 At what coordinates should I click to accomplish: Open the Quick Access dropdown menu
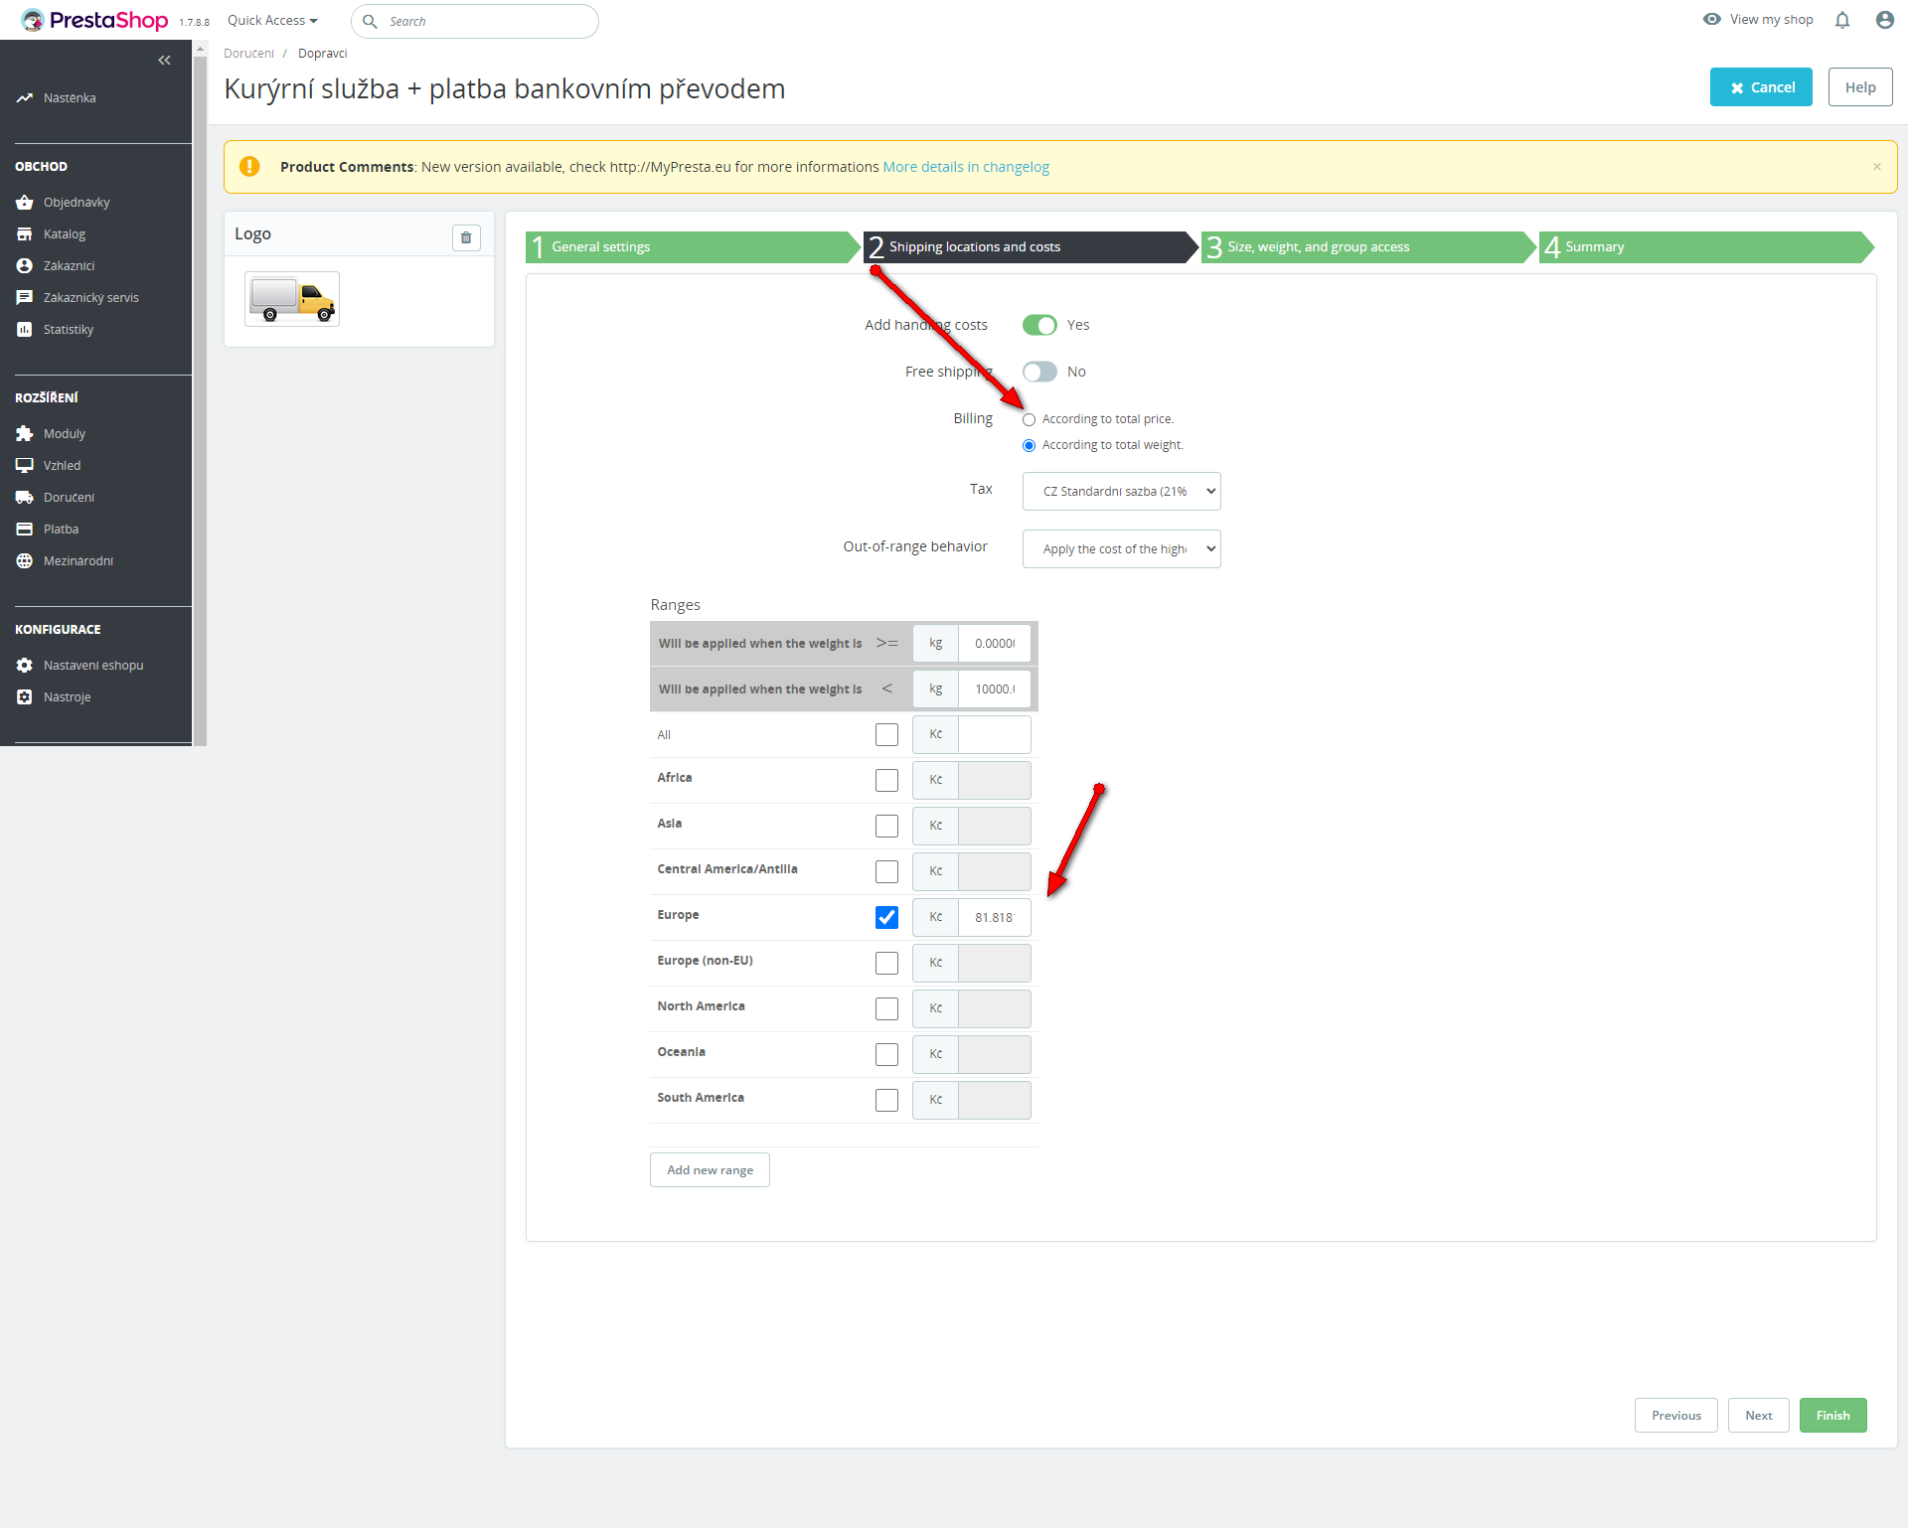(x=272, y=21)
